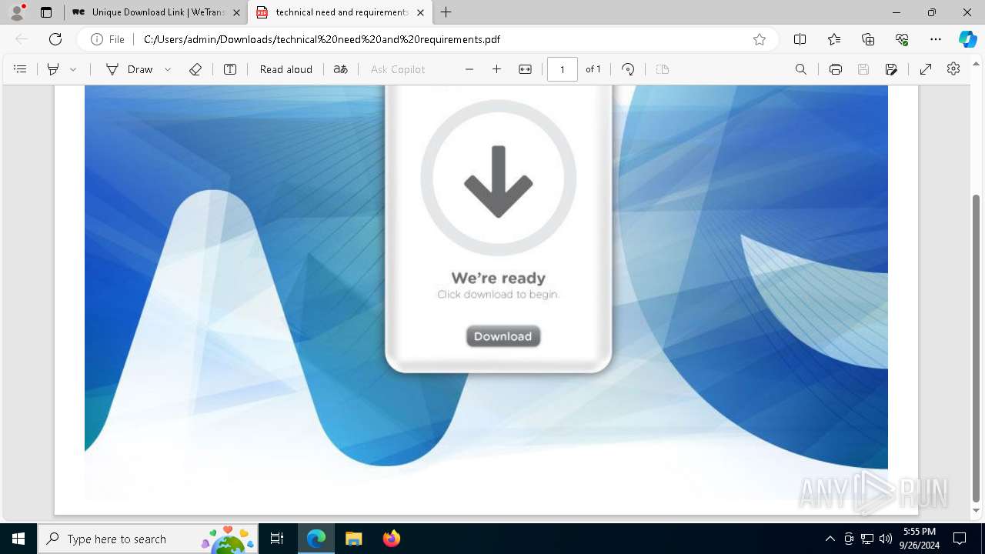The image size is (985, 554).
Task: Expand the Draw options dropdown arrow
Action: tap(168, 69)
